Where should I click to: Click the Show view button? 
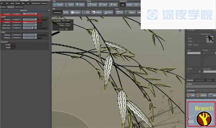tap(69, 5)
